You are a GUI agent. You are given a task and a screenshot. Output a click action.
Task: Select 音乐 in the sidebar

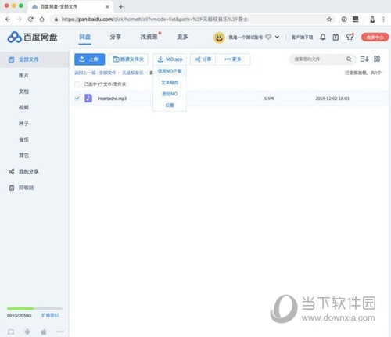(23, 139)
